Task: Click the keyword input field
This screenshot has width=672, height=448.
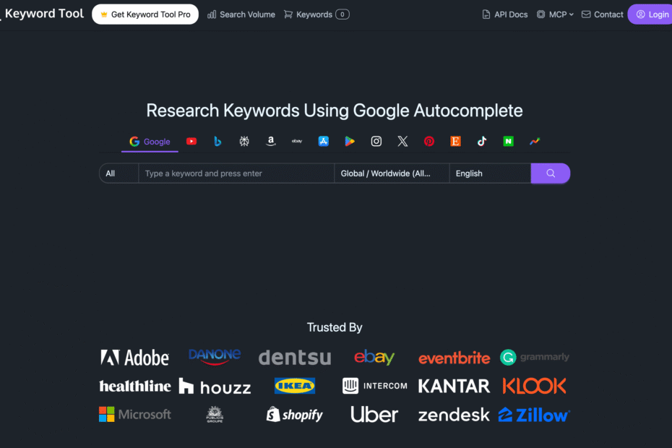Action: pyautogui.click(x=236, y=173)
